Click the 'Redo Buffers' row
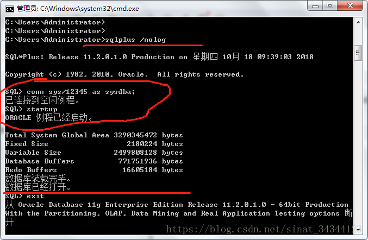Image resolution: width=368 pixels, height=240 pixels. point(94,170)
